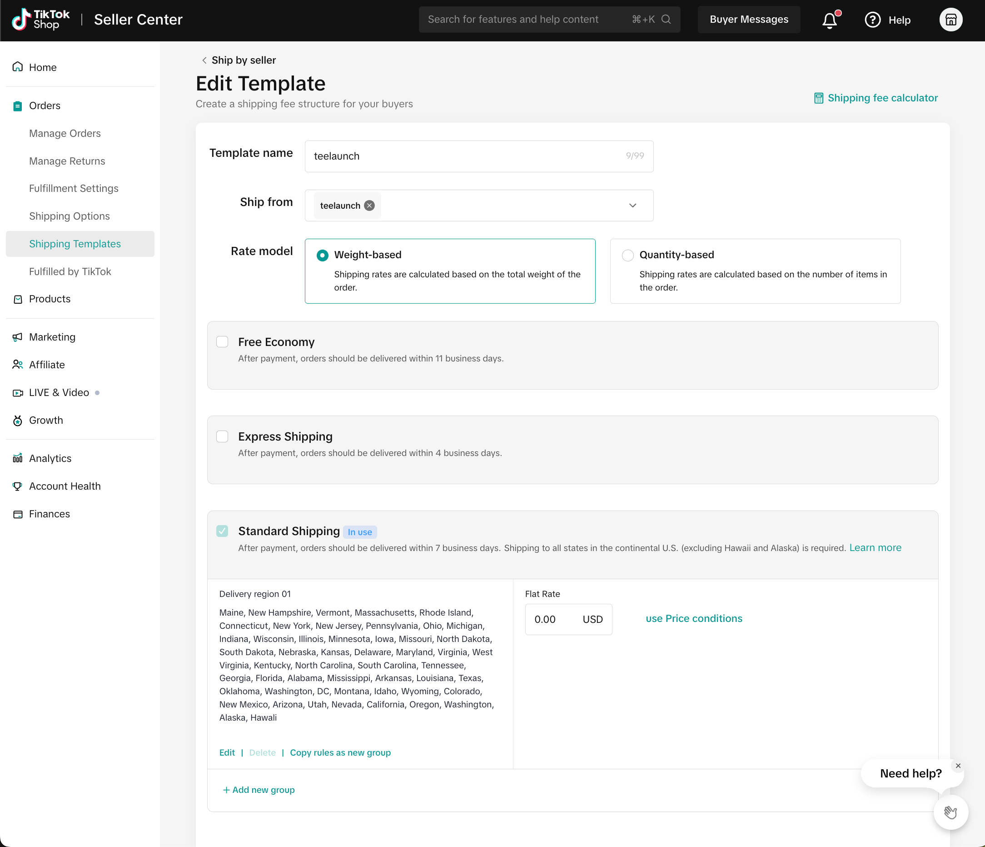Expand the Ship from dropdown
This screenshot has height=847, width=985.
632,205
